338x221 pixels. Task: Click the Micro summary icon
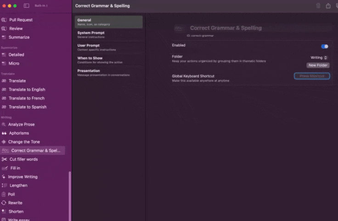4,63
